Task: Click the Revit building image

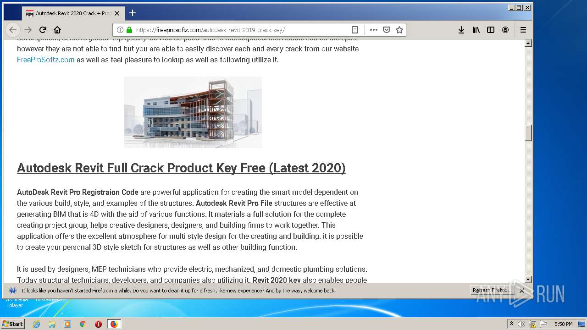Action: (x=193, y=112)
